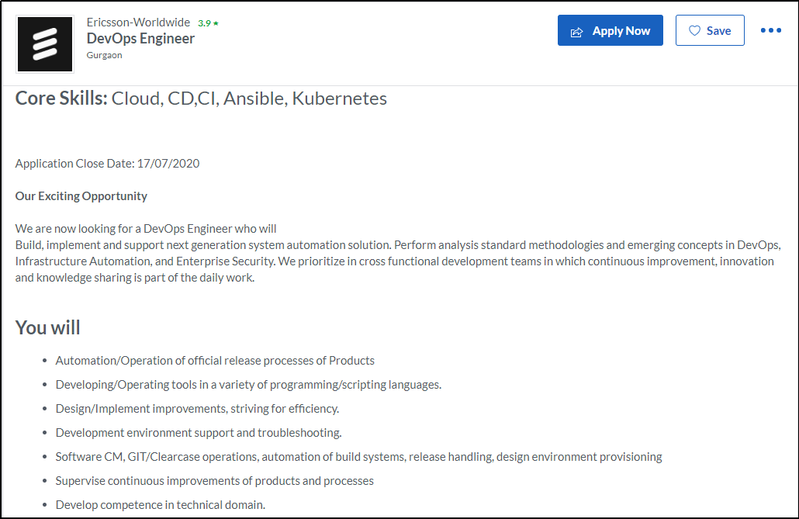The width and height of the screenshot is (799, 519).
Task: Click the Application Close Date line
Action: pyautogui.click(x=108, y=163)
